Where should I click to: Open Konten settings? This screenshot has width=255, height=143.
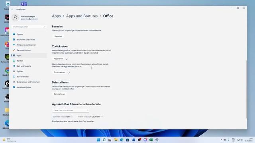click(x=29, y=61)
